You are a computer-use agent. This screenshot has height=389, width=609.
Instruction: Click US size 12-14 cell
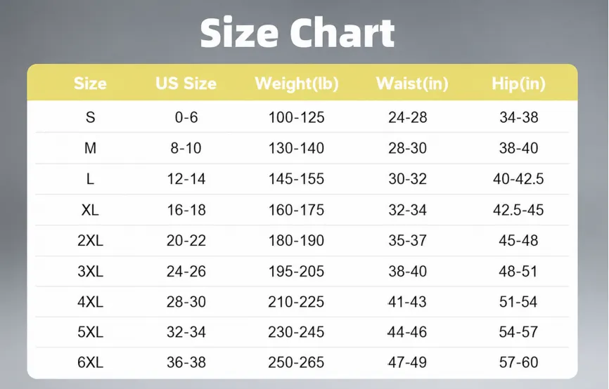[186, 179]
